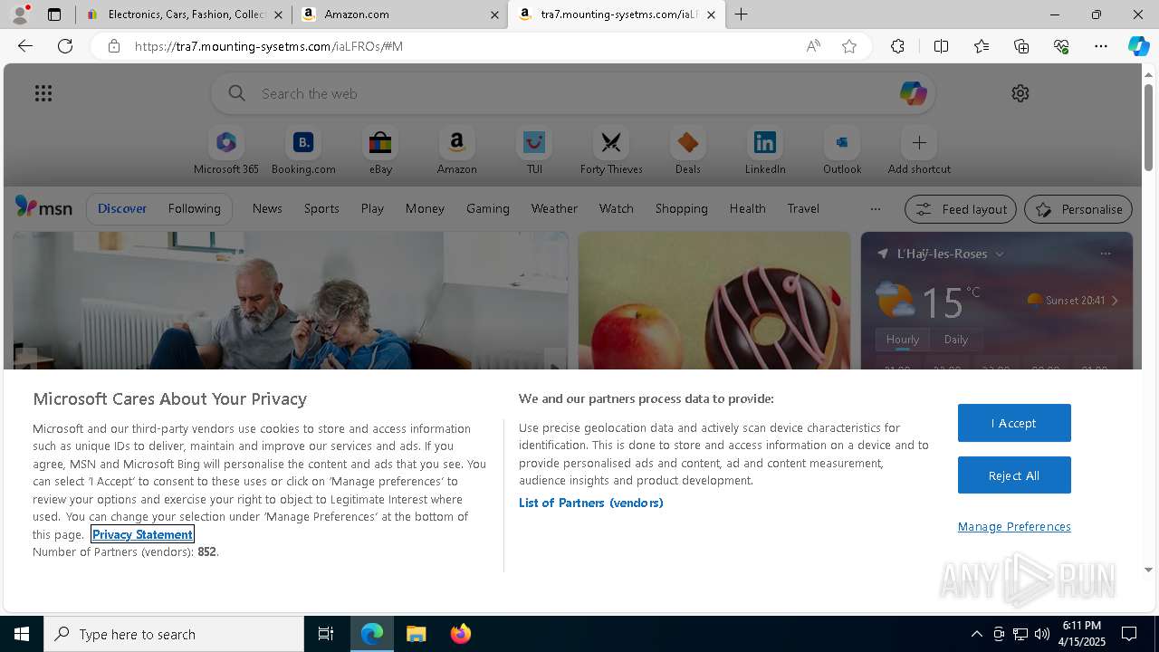This screenshot has height=652, width=1159.
Task: Open the apps grid launcher icon
Action: point(43,93)
